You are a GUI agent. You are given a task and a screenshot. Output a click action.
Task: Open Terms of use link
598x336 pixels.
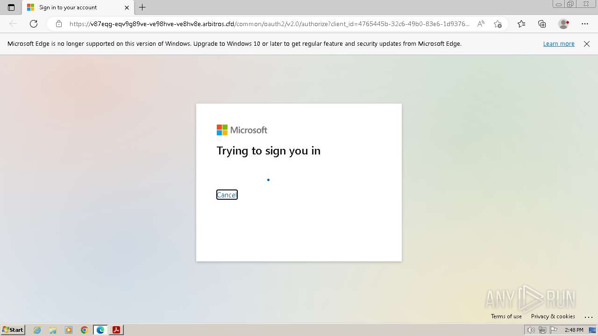point(506,316)
